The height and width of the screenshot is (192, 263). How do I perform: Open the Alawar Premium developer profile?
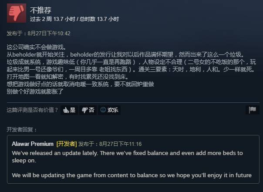33,144
